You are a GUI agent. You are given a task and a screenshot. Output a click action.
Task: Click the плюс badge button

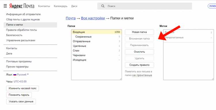(212, 6)
